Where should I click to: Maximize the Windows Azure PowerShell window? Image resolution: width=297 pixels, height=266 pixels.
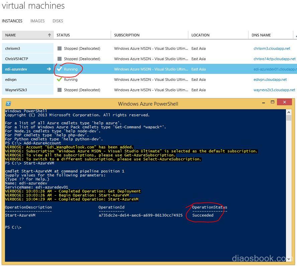pos(273,102)
